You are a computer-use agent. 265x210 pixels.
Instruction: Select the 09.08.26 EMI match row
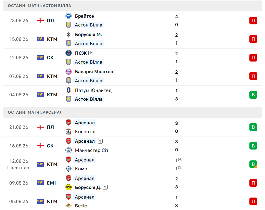(132, 183)
